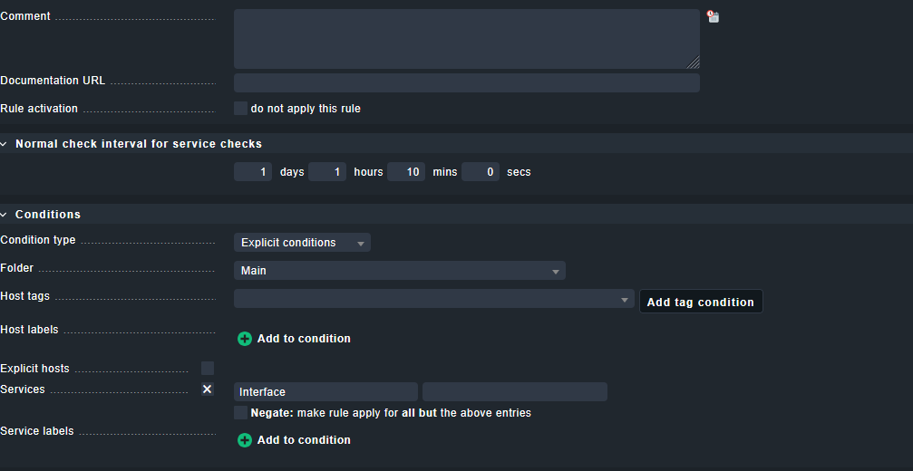
Task: Open the Condition type dropdown
Action: pos(302,243)
